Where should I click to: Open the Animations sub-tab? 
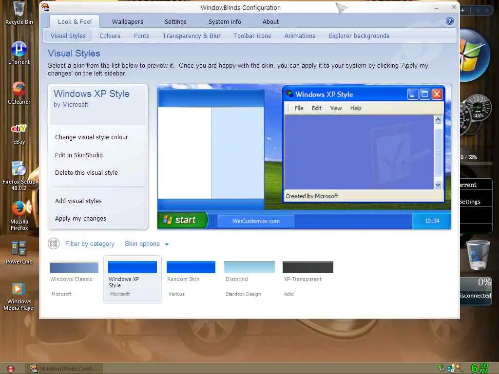[x=300, y=36]
